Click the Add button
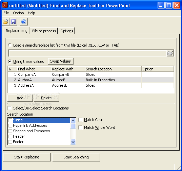Screen dimensions: 182x171 tap(20, 98)
